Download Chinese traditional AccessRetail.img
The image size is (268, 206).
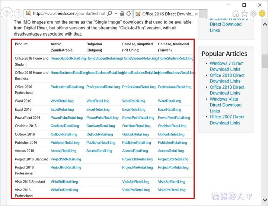pyautogui.click(x=171, y=151)
